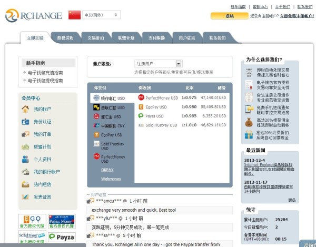Click the SolidTrust Pay badge
This screenshot has height=247, width=316.
(32, 238)
